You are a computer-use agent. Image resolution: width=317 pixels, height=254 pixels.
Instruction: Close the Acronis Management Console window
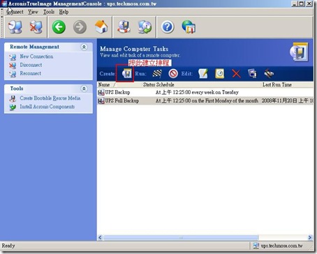click(309, 3)
